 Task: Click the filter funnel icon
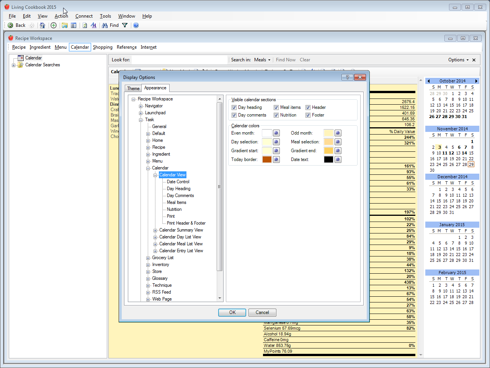point(125,25)
